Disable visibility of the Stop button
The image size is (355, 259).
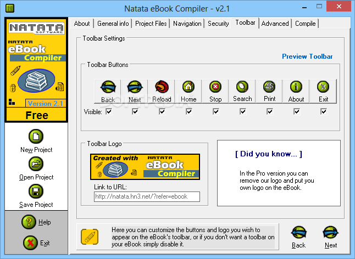[216, 111]
